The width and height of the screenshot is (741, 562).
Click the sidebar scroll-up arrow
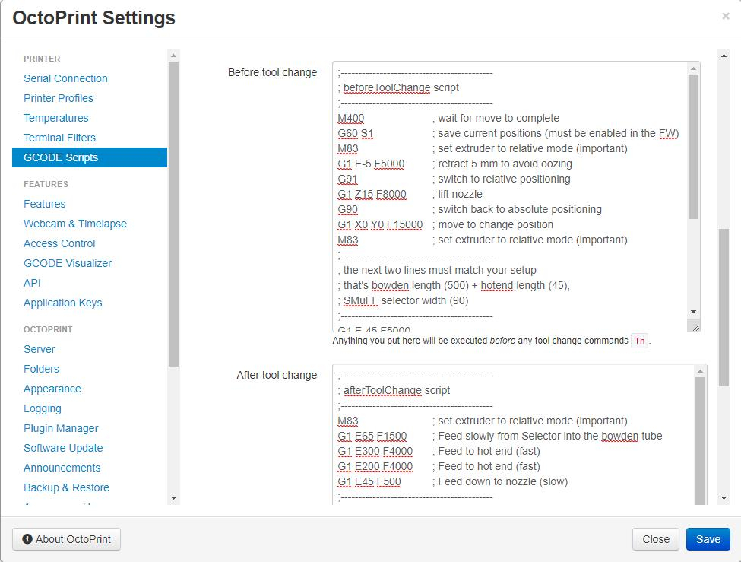[x=173, y=56]
